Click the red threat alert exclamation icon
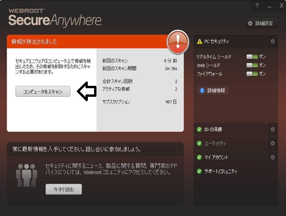The height and width of the screenshot is (216, 286). click(x=178, y=42)
